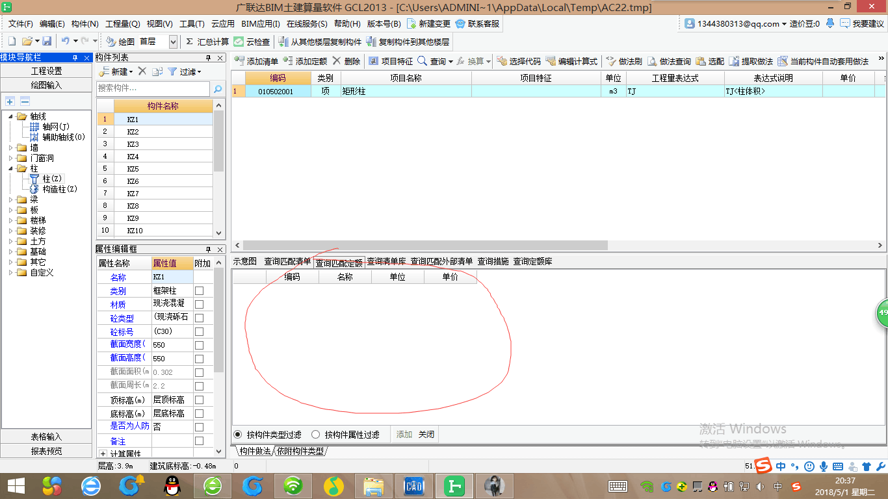Switch to 查询清单库 tab

pyautogui.click(x=386, y=261)
